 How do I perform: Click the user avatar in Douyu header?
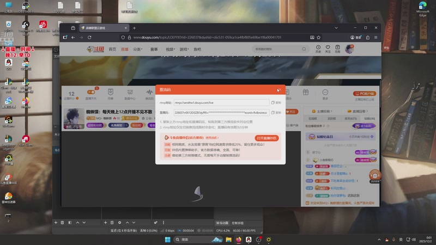tap(349, 49)
